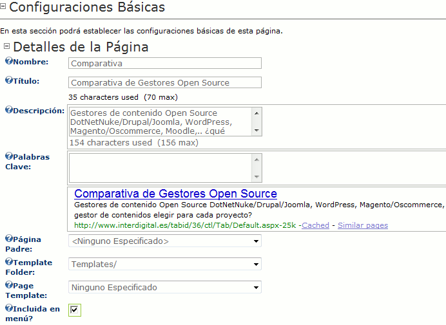Click the '154 characters used (156 max)' text
The image size is (446, 325).
(x=134, y=143)
